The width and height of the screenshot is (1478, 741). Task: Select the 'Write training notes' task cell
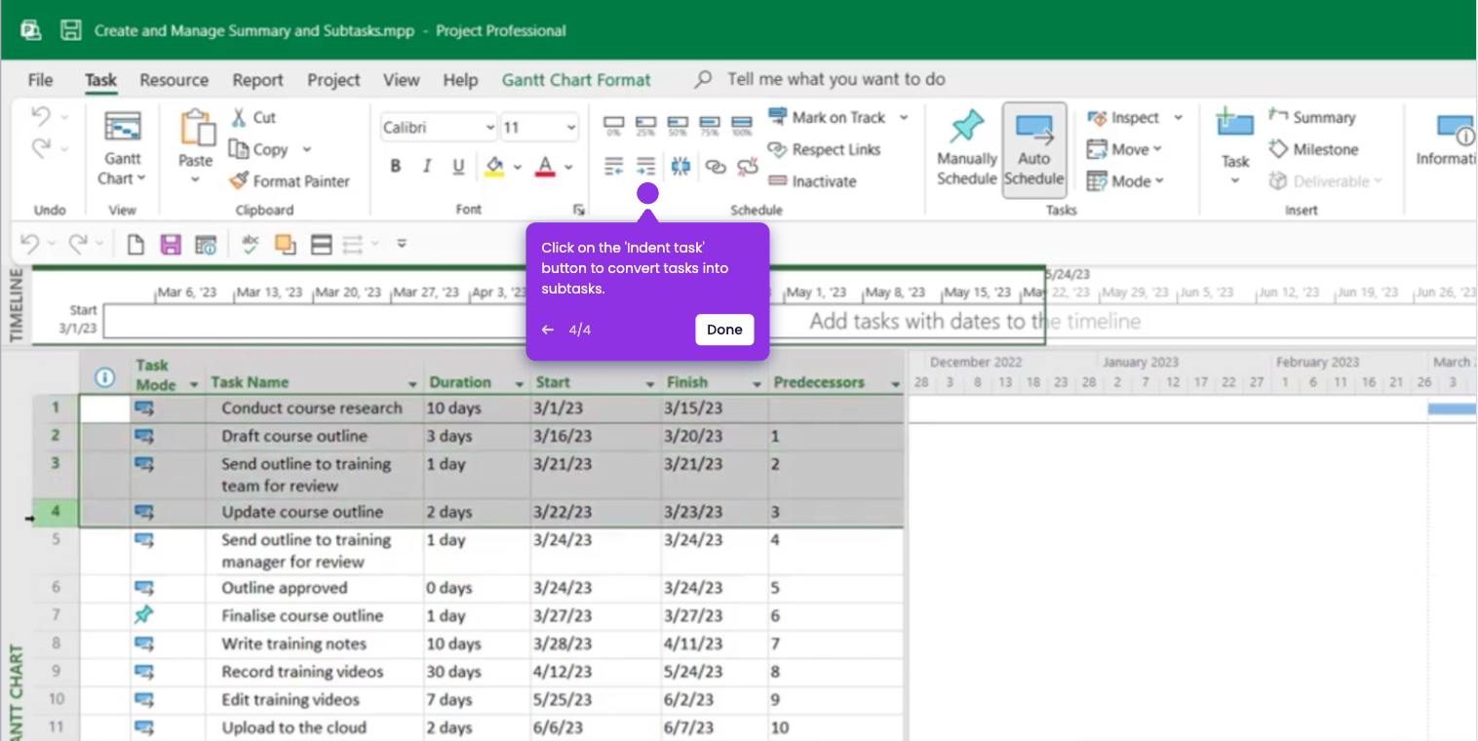[x=315, y=643]
